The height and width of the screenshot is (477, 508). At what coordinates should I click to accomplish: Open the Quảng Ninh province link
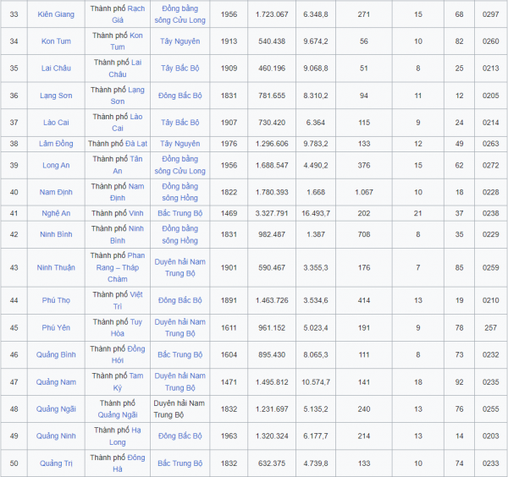(56, 436)
